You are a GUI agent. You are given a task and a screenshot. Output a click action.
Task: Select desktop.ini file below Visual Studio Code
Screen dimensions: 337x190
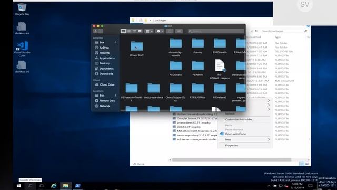coord(22,67)
